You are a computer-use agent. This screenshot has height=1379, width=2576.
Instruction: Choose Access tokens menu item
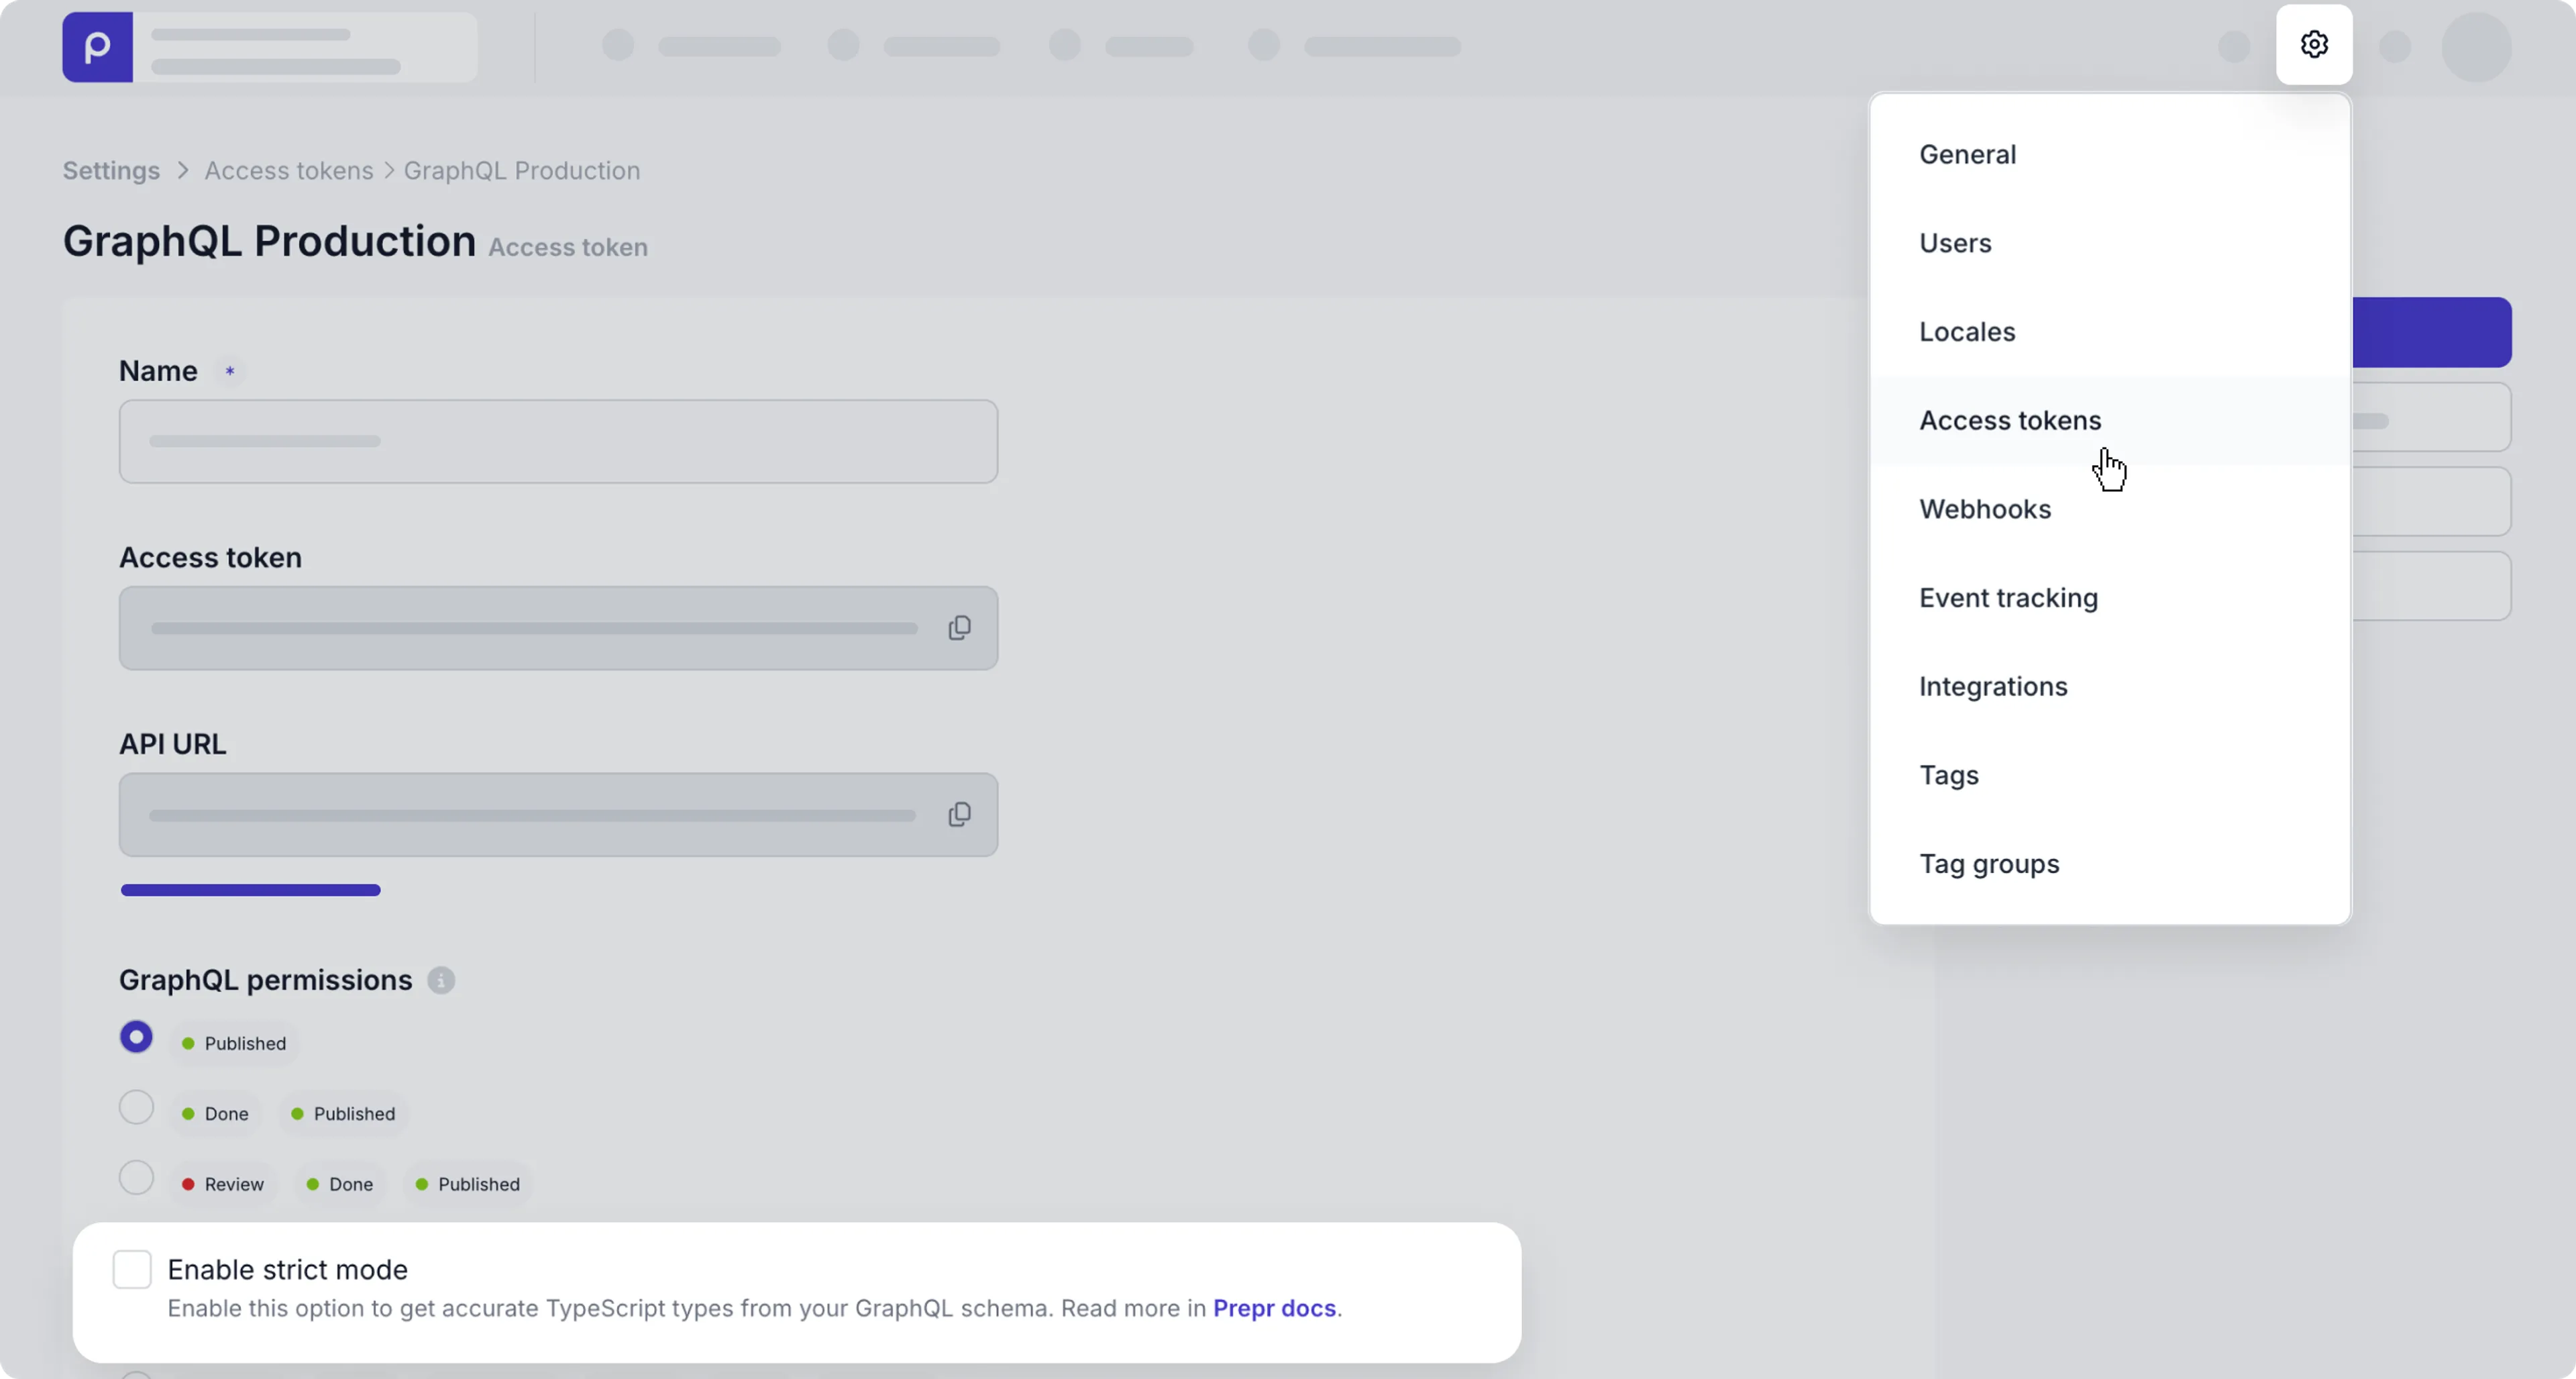coord(2009,421)
